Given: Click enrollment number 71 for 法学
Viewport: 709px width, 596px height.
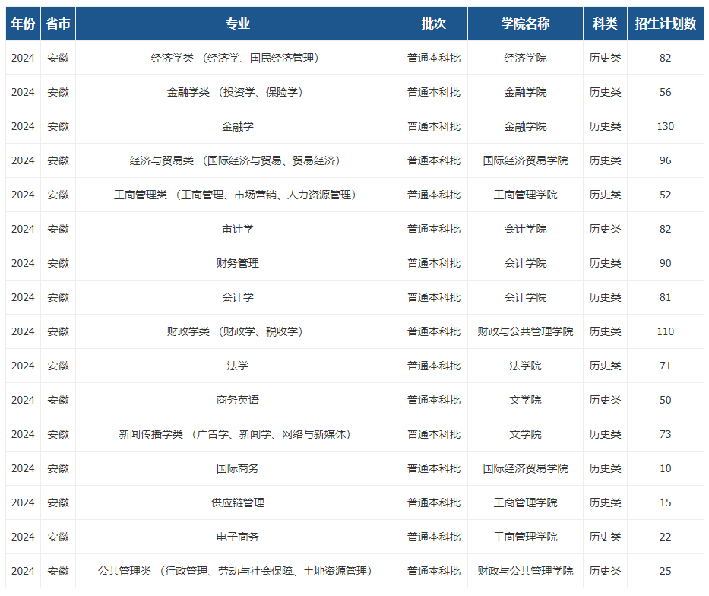Looking at the screenshot, I should [665, 366].
